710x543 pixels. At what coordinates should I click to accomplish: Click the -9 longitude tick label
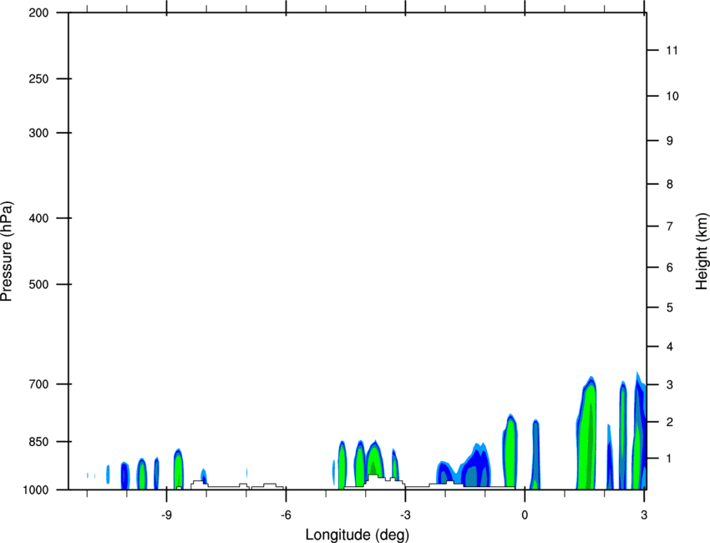[166, 515]
